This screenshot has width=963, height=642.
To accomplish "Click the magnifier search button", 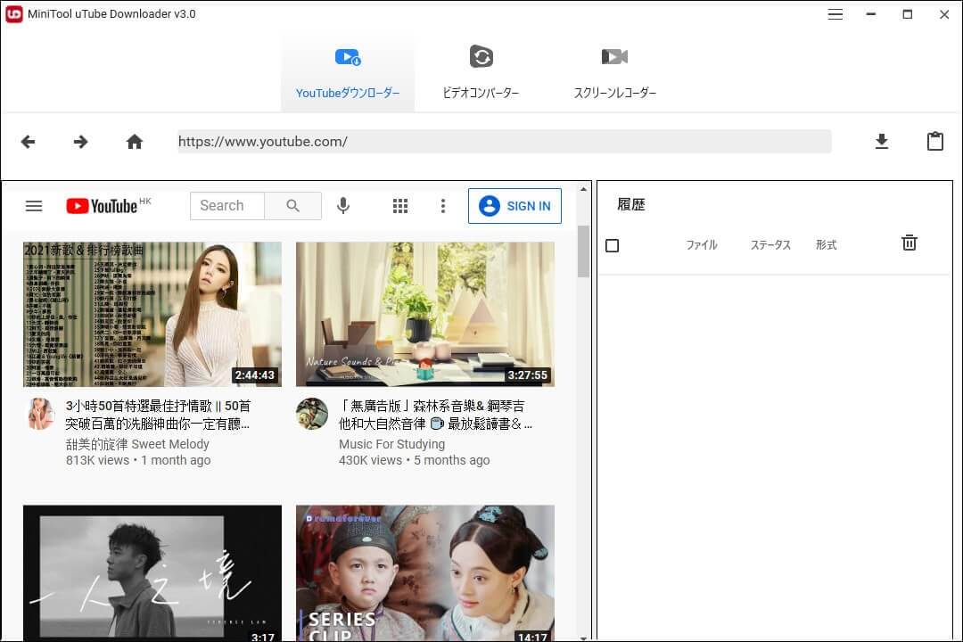I will coord(293,205).
